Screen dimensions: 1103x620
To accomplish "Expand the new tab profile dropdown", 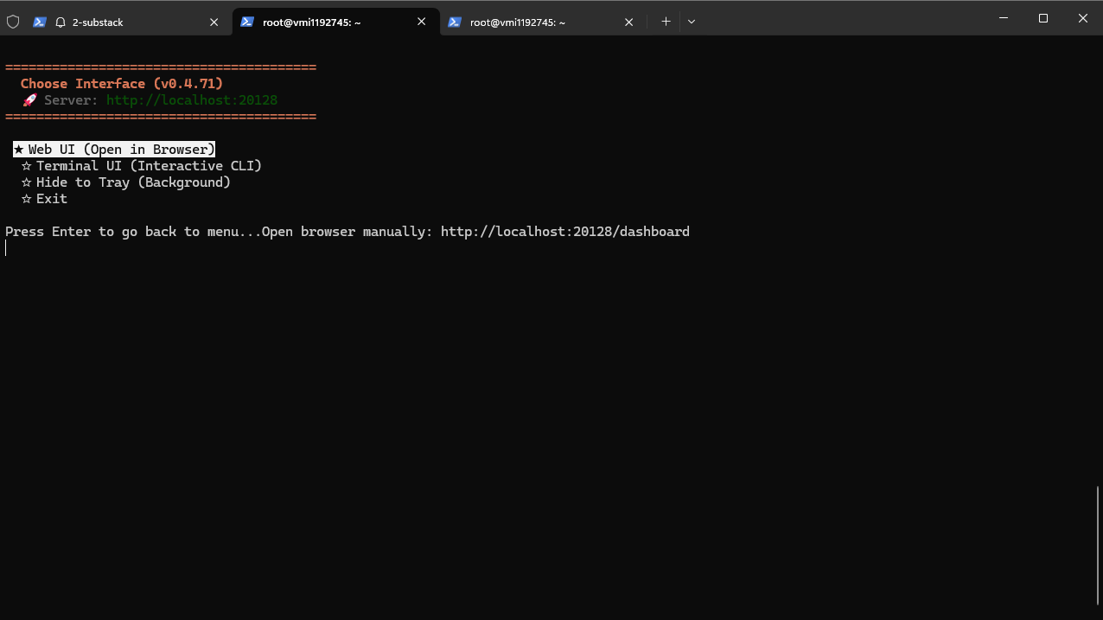I will (692, 22).
